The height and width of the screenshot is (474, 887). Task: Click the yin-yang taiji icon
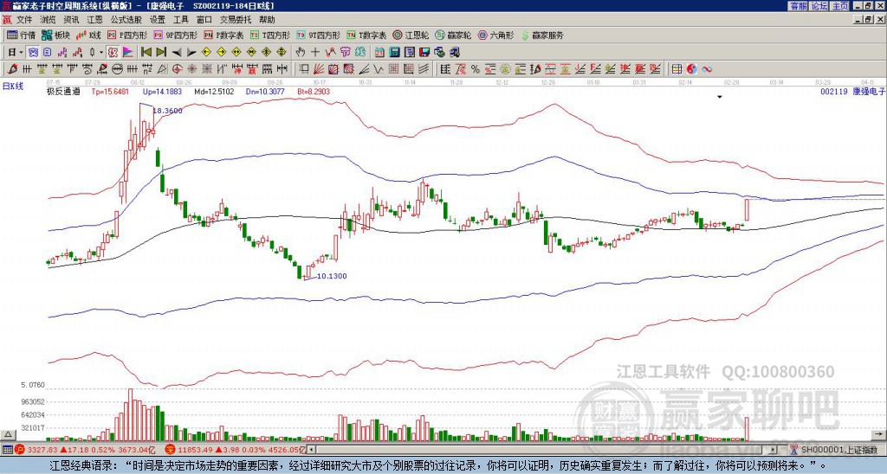point(691,69)
